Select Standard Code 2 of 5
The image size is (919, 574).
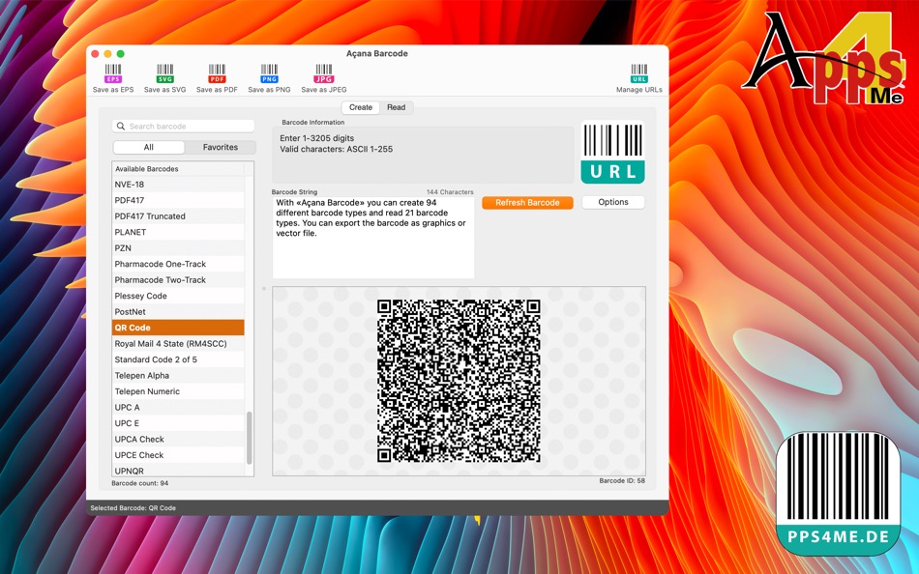click(178, 359)
